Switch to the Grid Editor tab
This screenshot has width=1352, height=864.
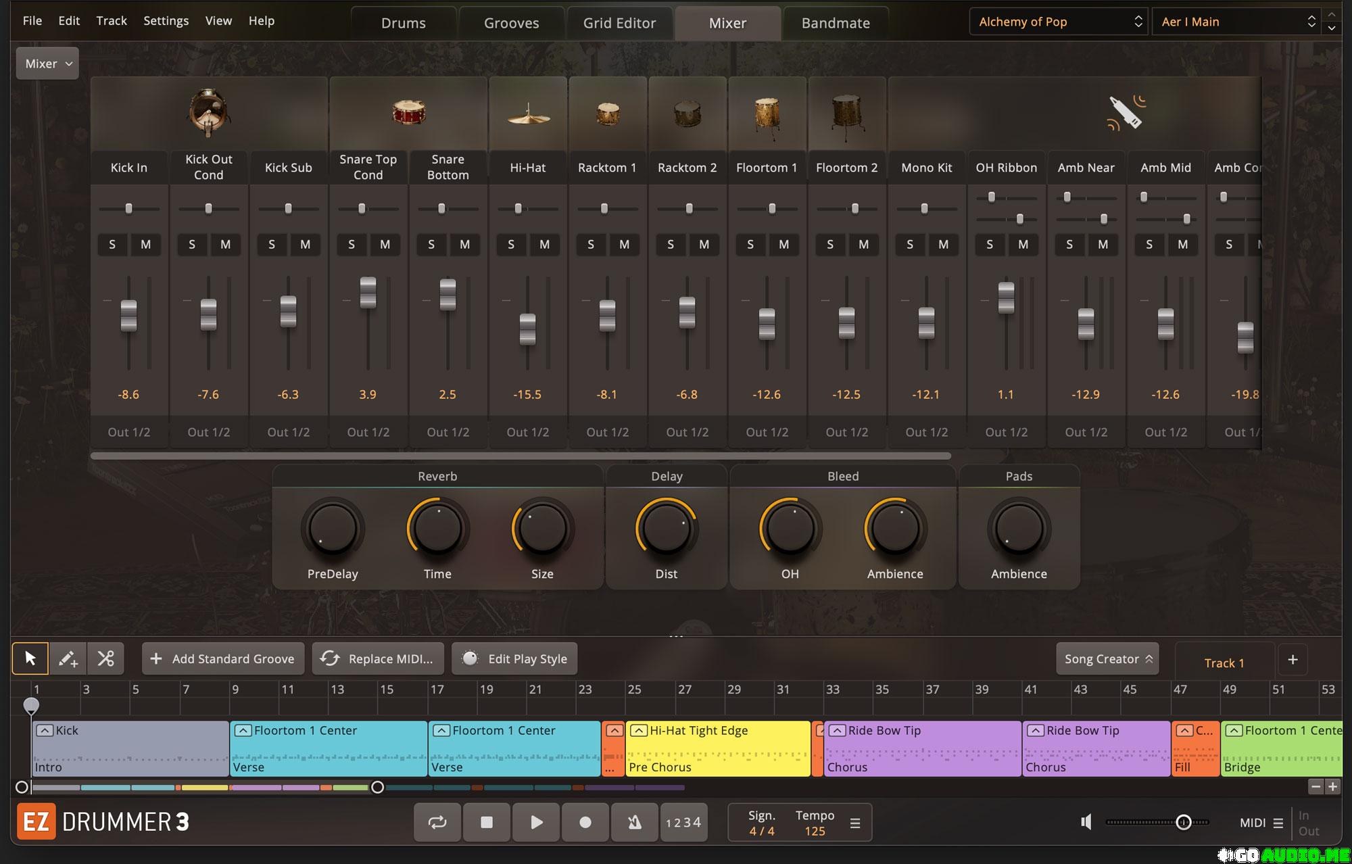coord(620,23)
